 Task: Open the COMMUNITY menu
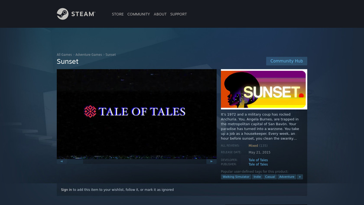[x=139, y=14]
